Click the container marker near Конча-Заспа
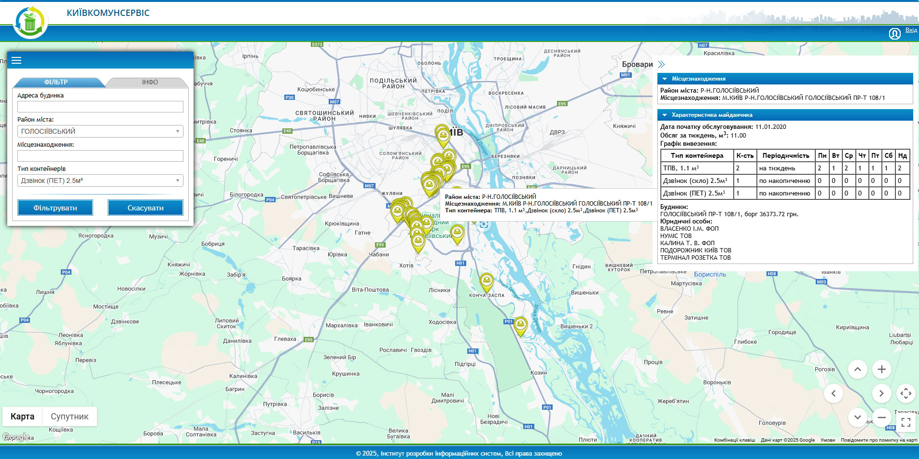 (486, 282)
